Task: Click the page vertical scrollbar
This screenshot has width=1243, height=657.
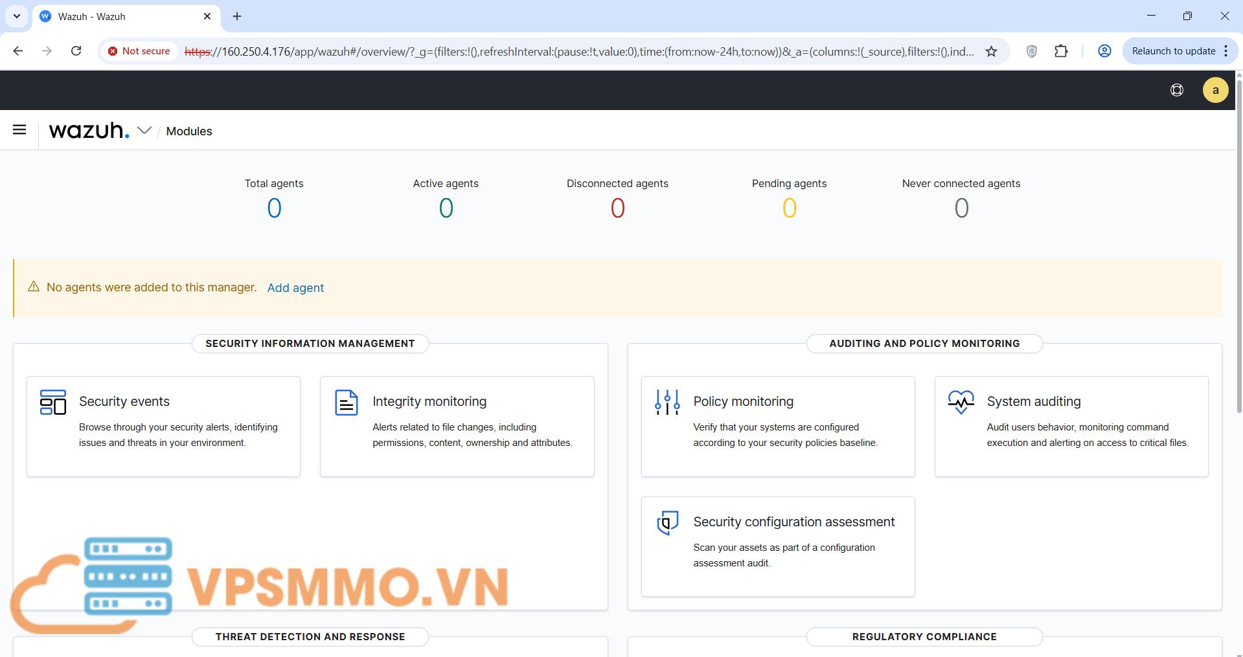Action: [x=1238, y=259]
